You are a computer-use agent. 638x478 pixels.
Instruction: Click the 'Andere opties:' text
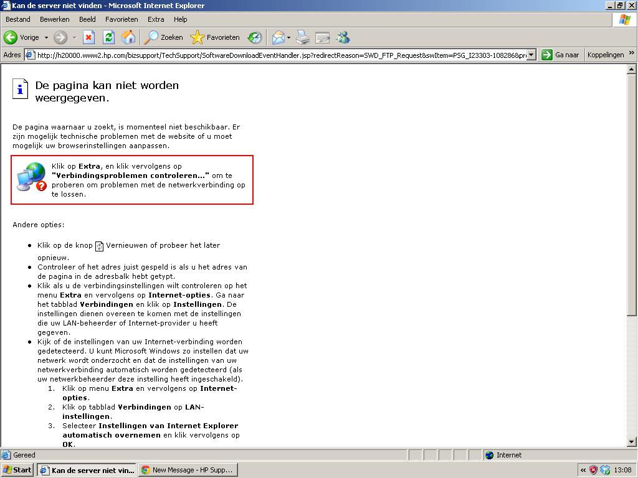38,225
